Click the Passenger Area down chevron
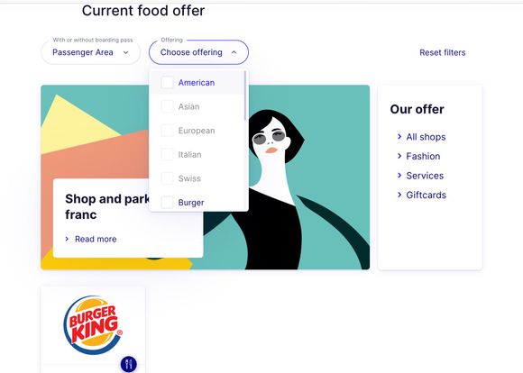Viewport: 523px width, 373px height. click(x=125, y=52)
